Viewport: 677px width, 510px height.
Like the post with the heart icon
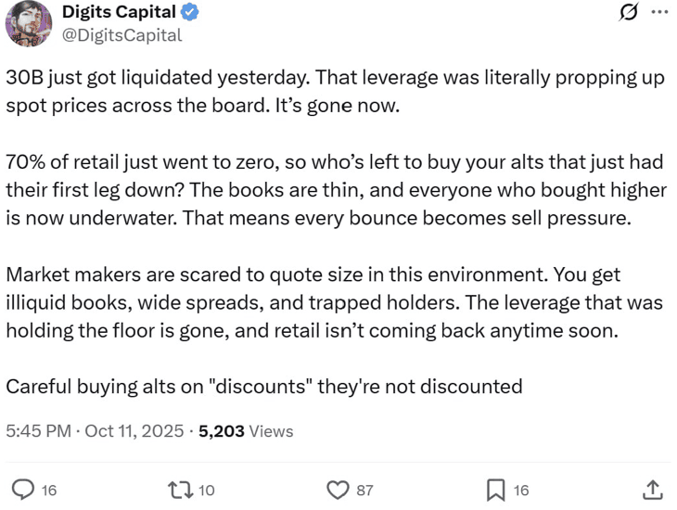click(x=339, y=489)
